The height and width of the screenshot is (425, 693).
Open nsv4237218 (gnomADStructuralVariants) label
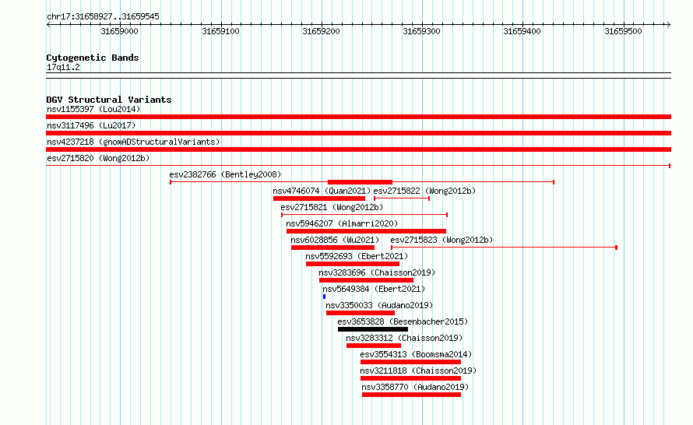tap(133, 142)
